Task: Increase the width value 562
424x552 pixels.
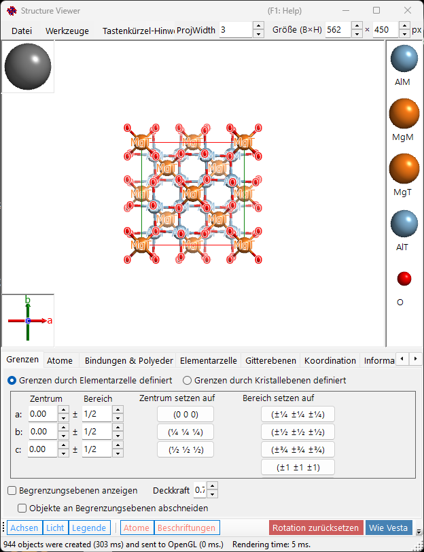Action: [x=357, y=26]
